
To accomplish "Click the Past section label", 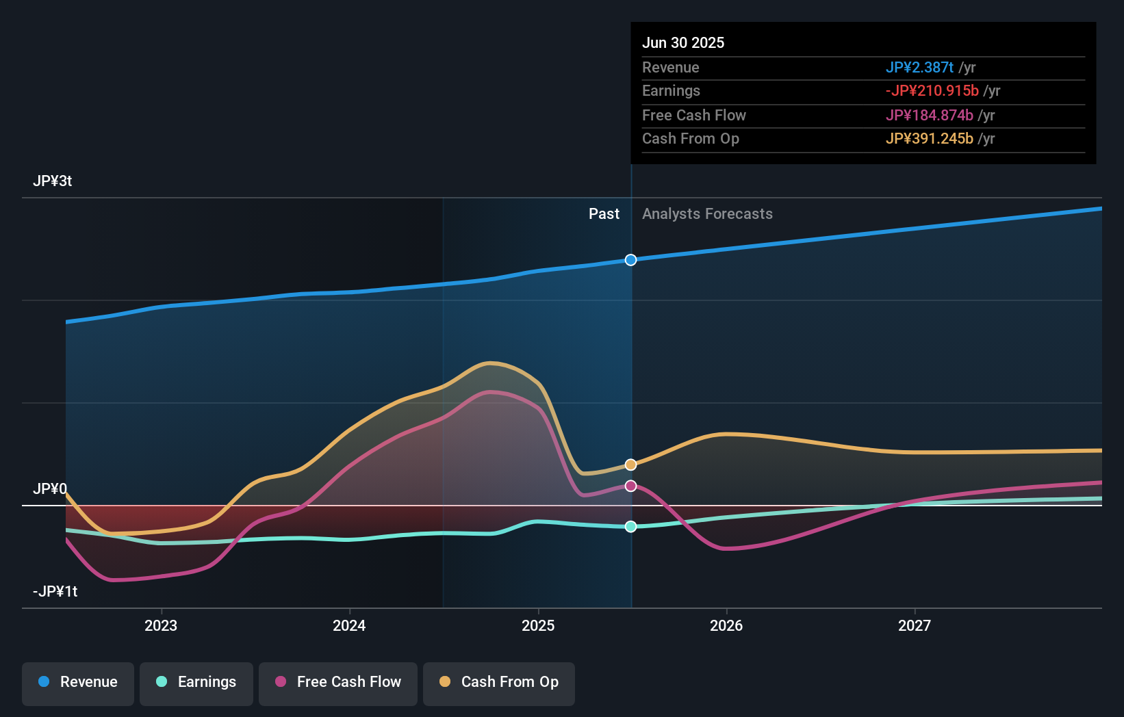I will click(604, 213).
